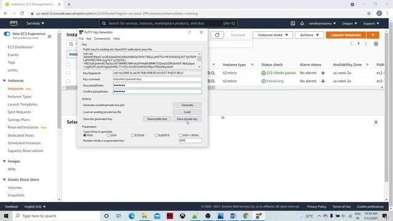
Task: Collapse the Elastic Block Store sidebar section
Action: pyautogui.click(x=4, y=180)
